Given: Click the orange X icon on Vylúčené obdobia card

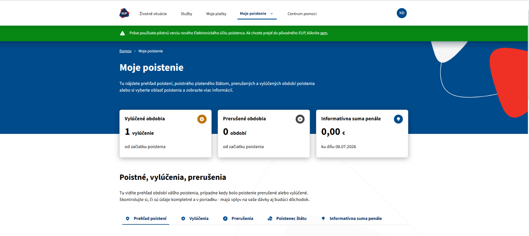Looking at the screenshot, I should pos(202,119).
